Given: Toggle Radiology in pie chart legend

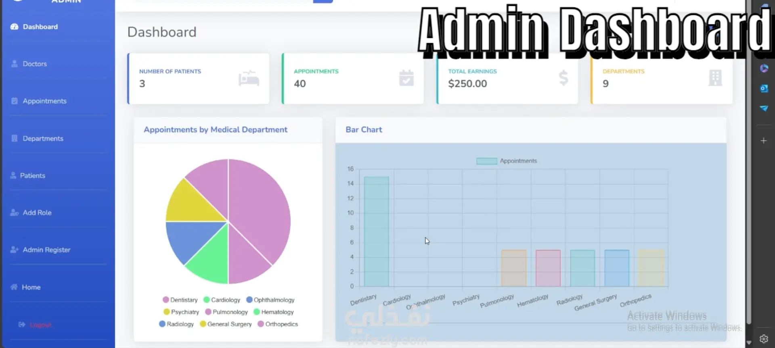Looking at the screenshot, I should [x=176, y=324].
